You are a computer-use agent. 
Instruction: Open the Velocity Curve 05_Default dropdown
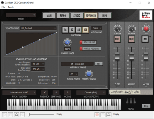pos(38,28)
